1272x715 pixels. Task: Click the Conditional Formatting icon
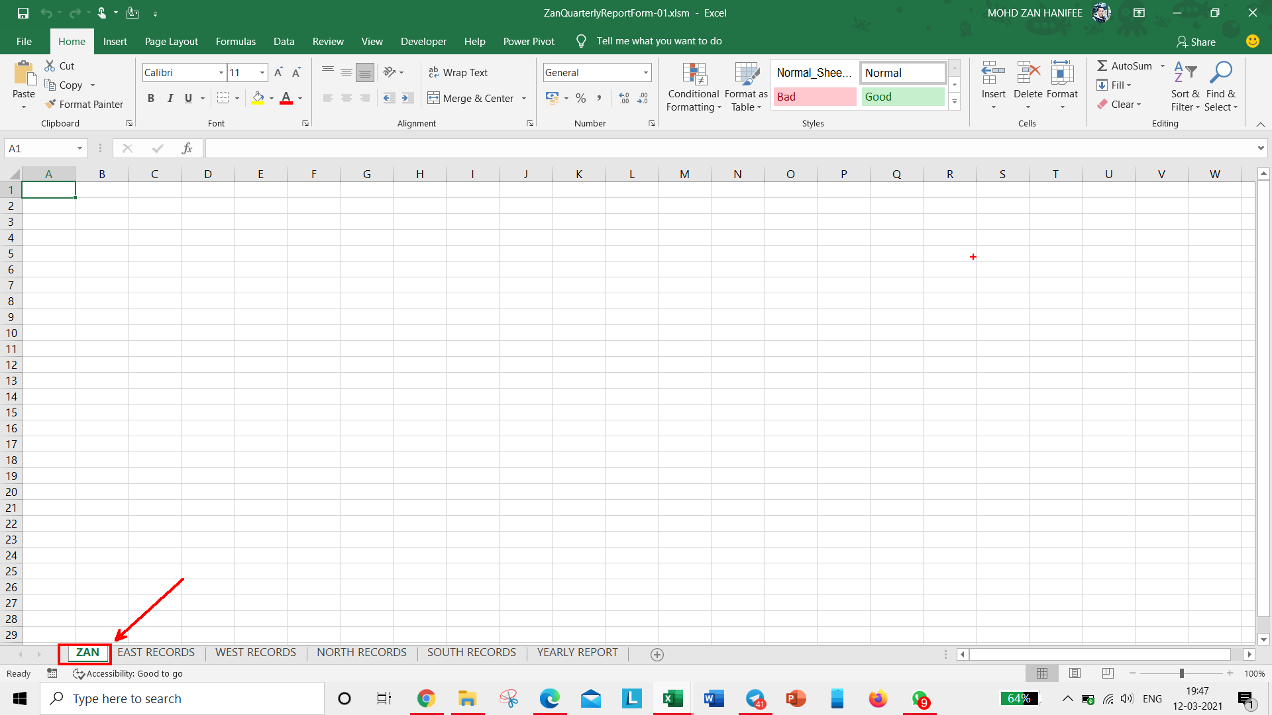pyautogui.click(x=694, y=74)
